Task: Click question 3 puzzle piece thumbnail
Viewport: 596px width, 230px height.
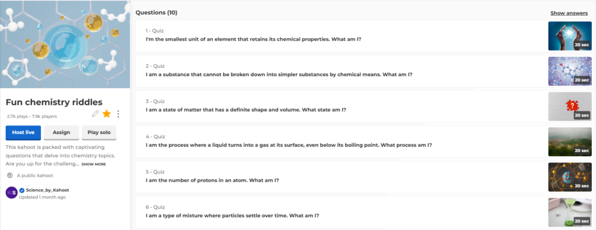Action: [x=570, y=107]
